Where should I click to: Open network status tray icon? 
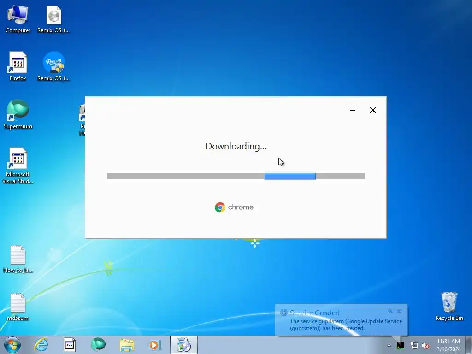[x=414, y=345]
